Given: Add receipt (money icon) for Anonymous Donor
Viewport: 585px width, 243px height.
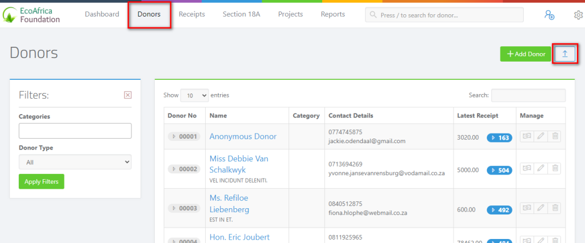Looking at the screenshot, I should point(526,136).
